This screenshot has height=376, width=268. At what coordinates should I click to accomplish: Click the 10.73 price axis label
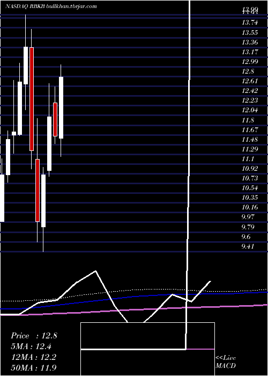pos(250,178)
